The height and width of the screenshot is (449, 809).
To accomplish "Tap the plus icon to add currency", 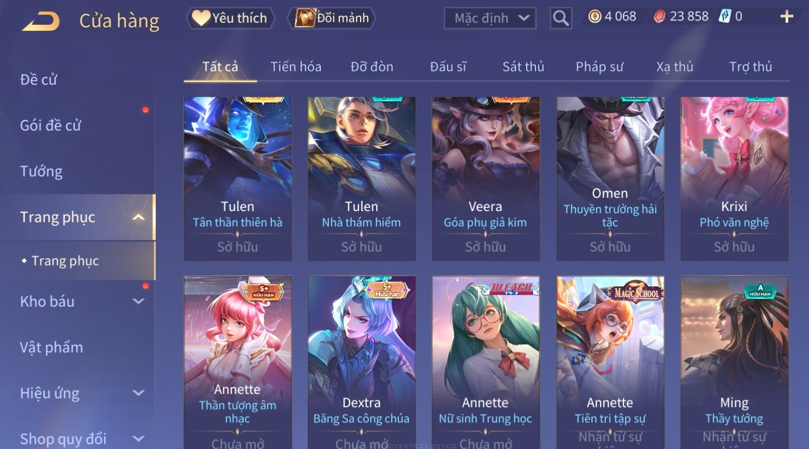I will click(786, 17).
